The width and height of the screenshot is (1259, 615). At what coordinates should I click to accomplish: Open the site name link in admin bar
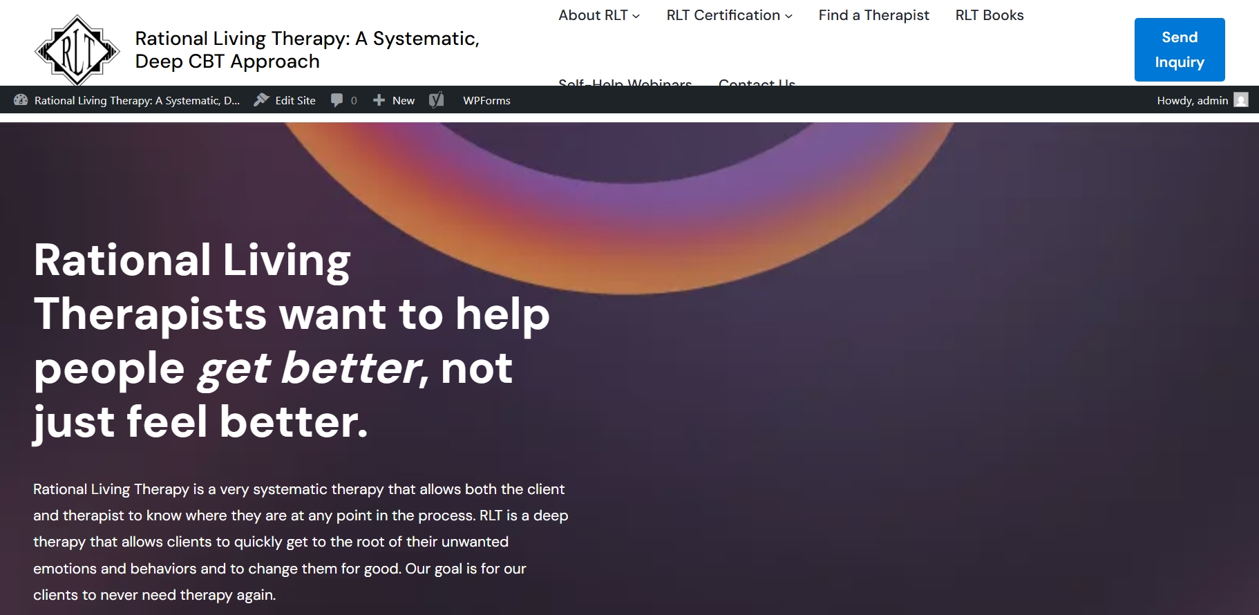point(137,100)
